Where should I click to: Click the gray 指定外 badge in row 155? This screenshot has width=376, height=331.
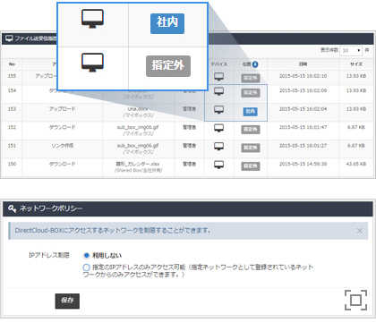point(251,78)
